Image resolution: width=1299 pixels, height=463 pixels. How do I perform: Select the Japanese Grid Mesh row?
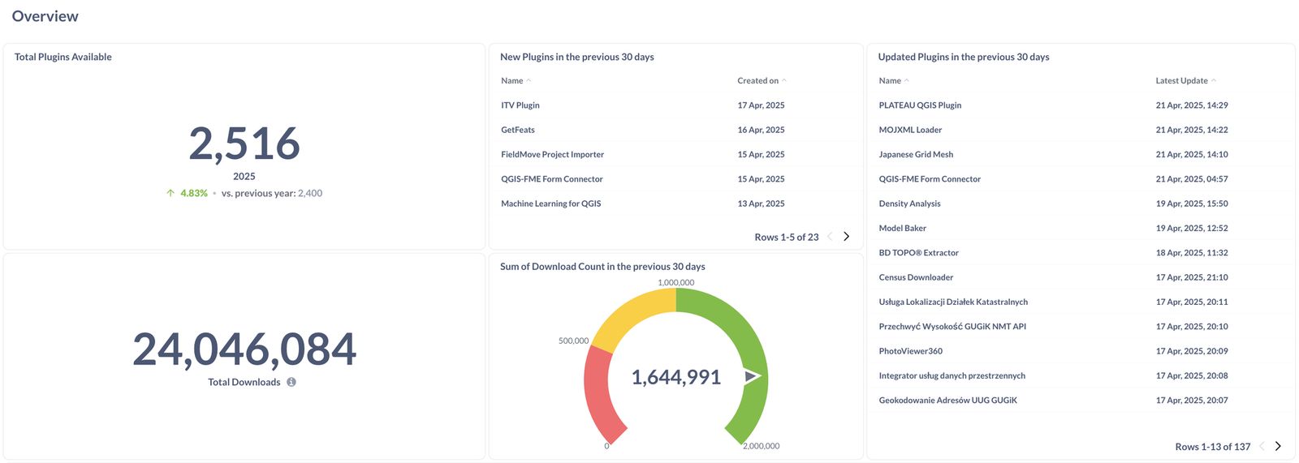pos(1081,154)
